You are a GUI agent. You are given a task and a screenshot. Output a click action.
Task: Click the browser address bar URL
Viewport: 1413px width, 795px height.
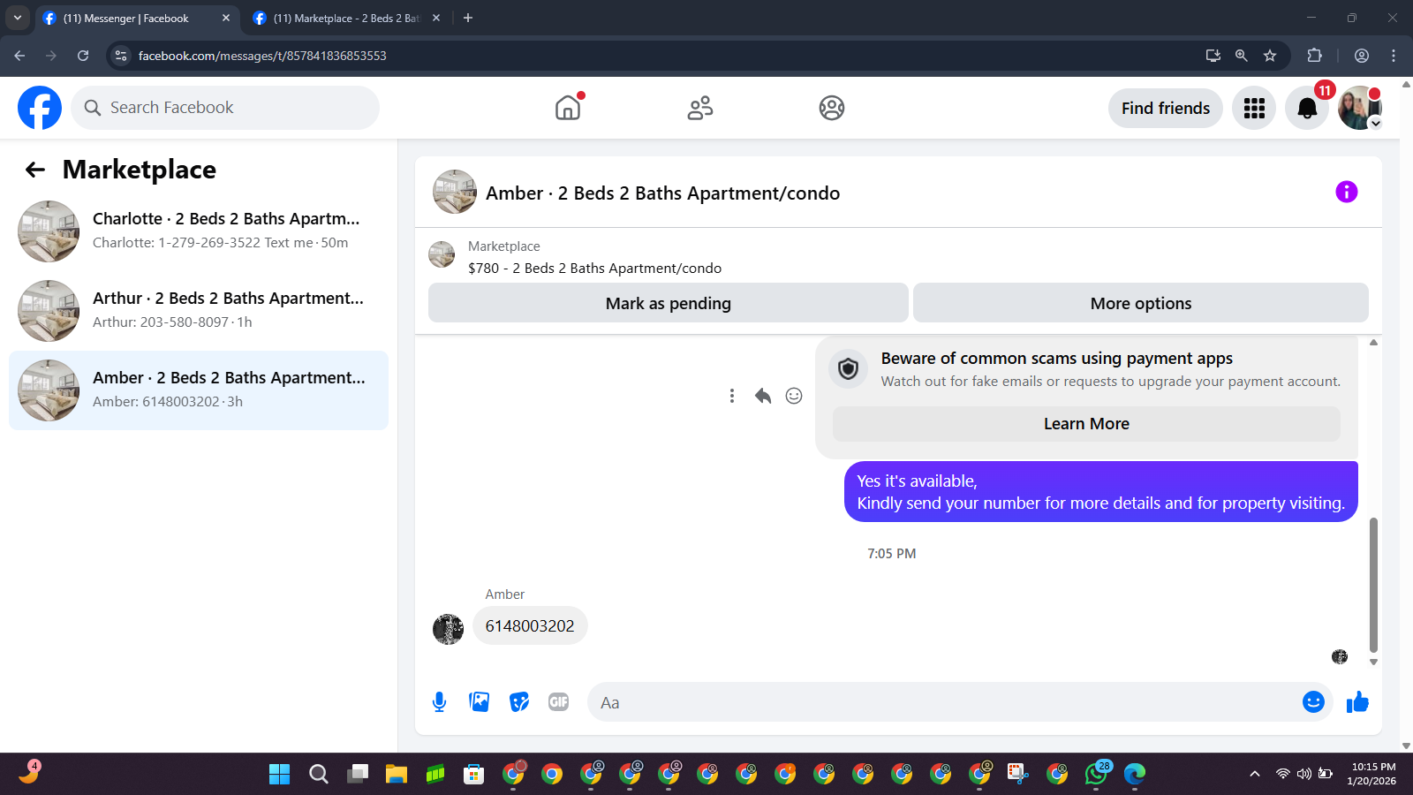click(262, 56)
